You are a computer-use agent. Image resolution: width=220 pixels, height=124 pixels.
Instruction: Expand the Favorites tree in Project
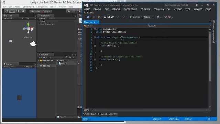pos(38,61)
